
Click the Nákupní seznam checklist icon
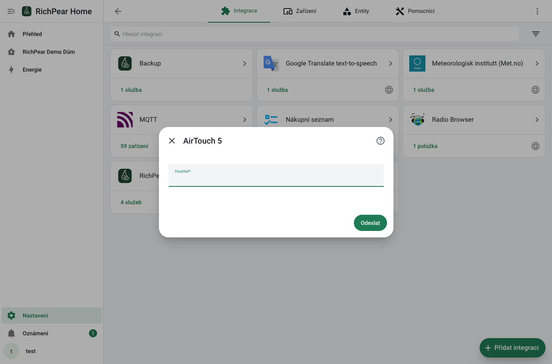pos(271,120)
